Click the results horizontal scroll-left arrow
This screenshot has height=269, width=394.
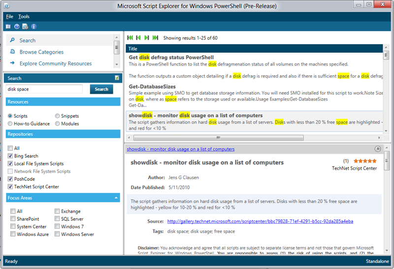[129, 138]
